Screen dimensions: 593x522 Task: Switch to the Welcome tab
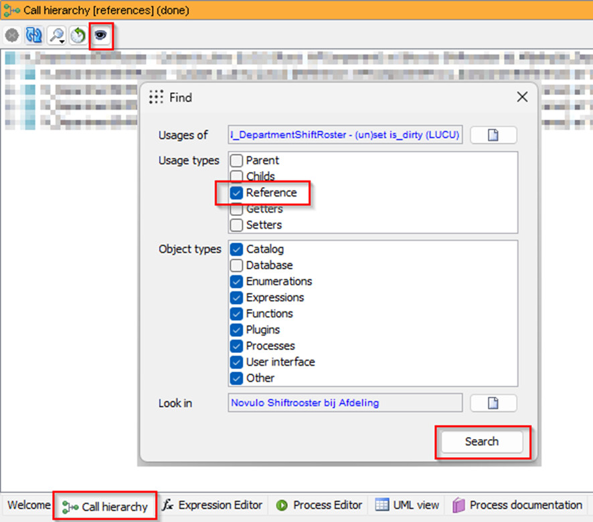point(29,505)
